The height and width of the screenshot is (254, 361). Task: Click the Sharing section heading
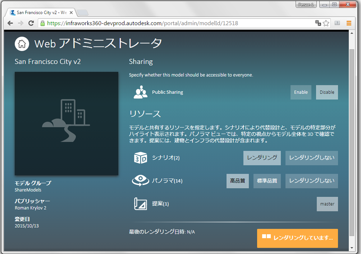tap(141, 61)
